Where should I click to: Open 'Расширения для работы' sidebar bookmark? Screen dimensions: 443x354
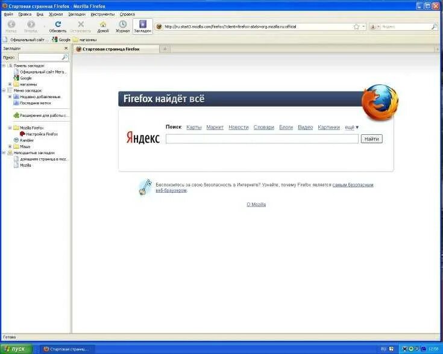tap(41, 116)
